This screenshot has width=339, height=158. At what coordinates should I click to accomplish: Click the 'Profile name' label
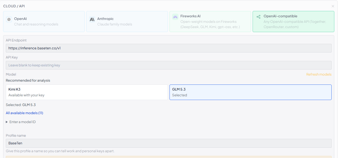point(16,136)
